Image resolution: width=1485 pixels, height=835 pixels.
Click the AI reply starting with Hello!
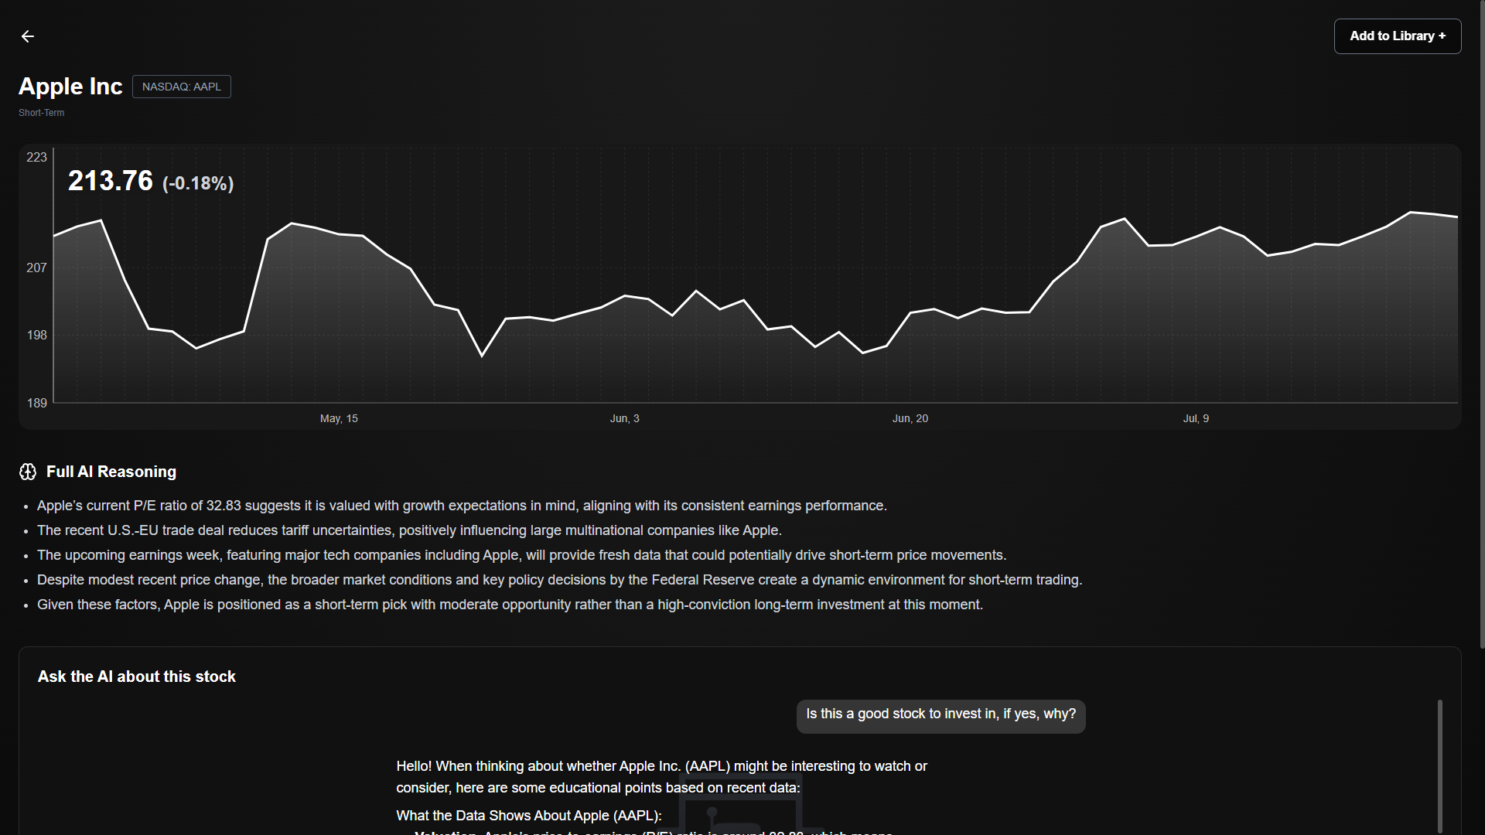click(661, 777)
